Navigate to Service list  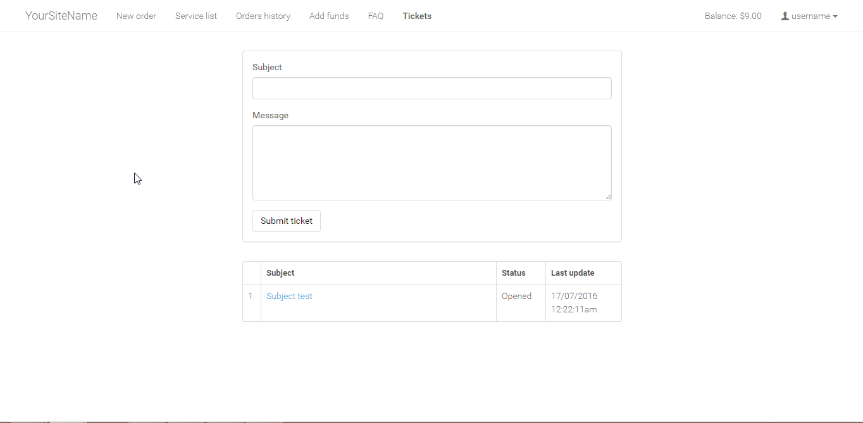point(196,16)
